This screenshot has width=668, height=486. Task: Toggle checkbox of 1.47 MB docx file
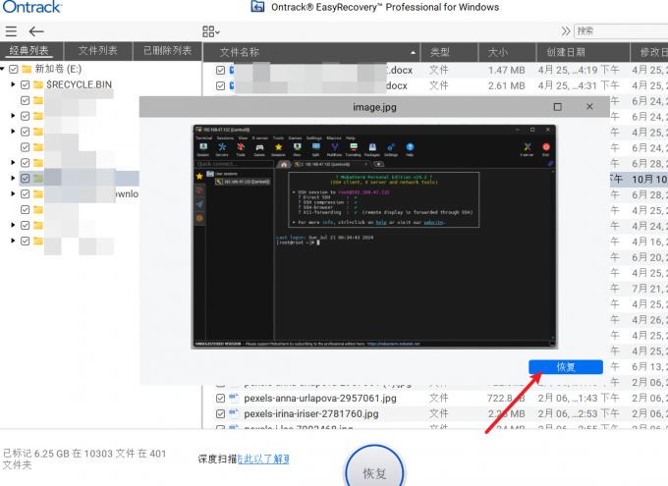[220, 71]
